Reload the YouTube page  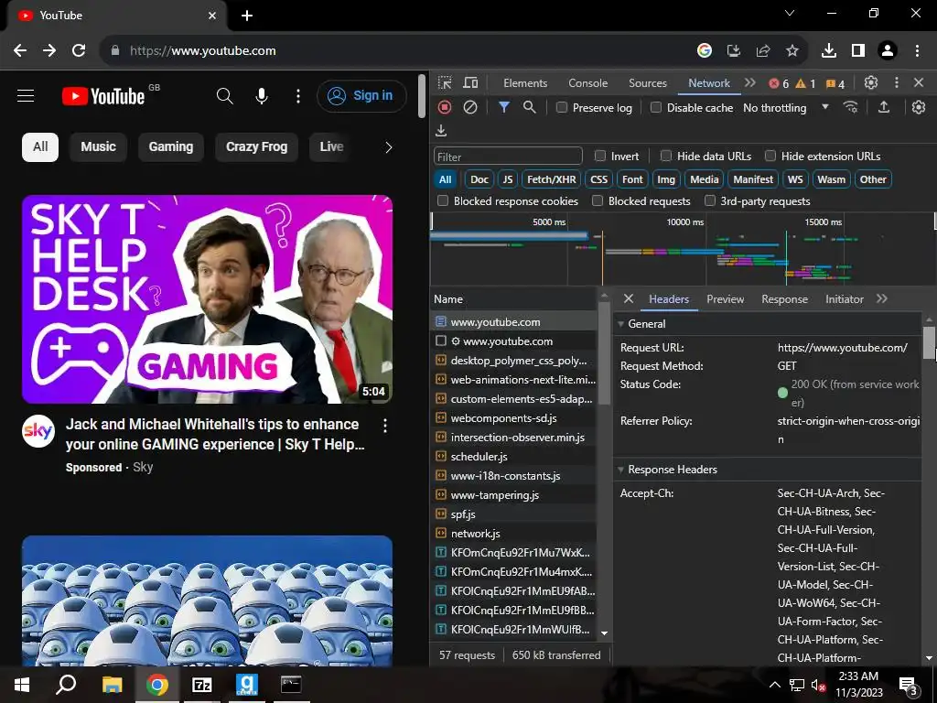coord(79,51)
